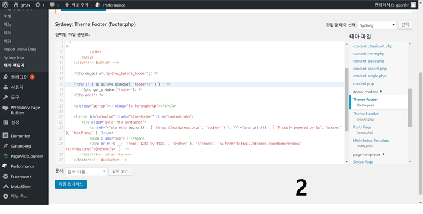The height and width of the screenshot is (214, 423).
Task: Click the do_action sydney_before_footer line
Action: coord(116,73)
